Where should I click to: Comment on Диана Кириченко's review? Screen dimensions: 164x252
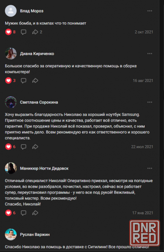tap(24, 80)
